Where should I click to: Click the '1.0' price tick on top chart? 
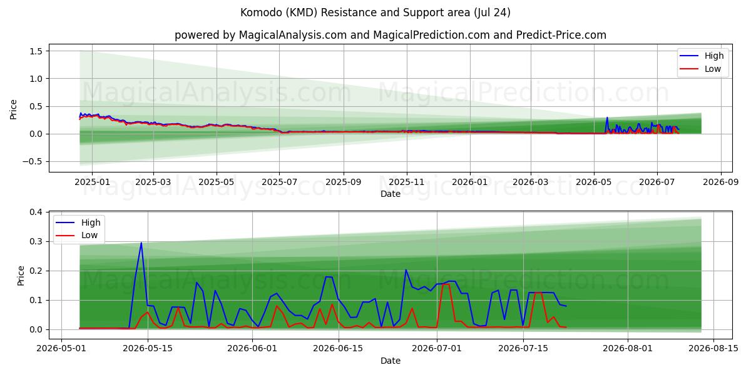[x=37, y=79]
